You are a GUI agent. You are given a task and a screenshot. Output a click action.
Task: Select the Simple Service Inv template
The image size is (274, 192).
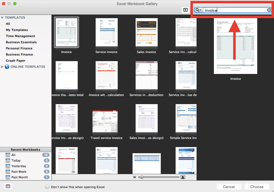[x=186, y=118]
